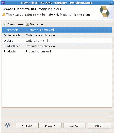Image resolution: width=114 pixels, height=133 pixels.
Task: Click the help question mark icon
Action: 7,125
